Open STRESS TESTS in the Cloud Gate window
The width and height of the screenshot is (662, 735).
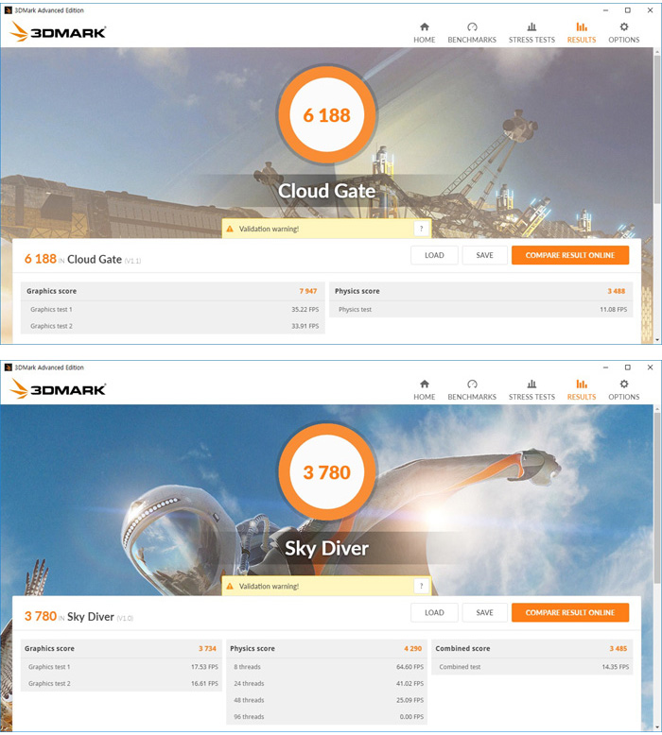tap(531, 32)
